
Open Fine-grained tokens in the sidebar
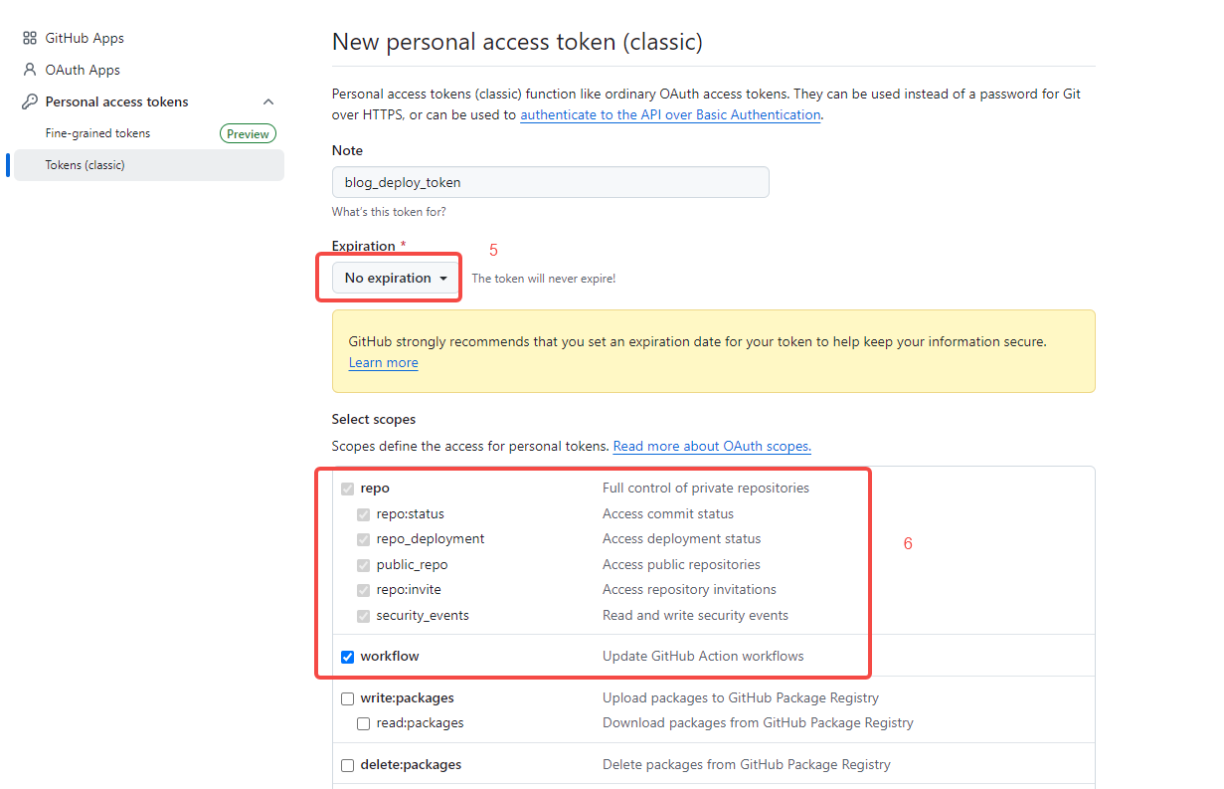(97, 133)
